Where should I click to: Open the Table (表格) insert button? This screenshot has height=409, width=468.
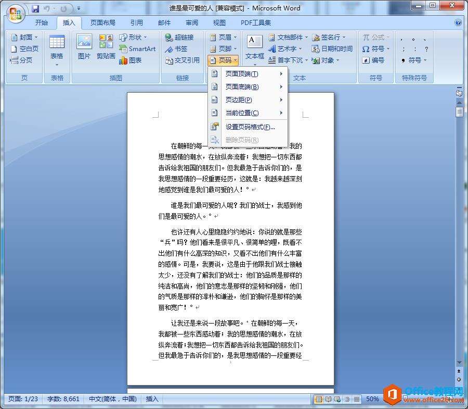click(57, 51)
